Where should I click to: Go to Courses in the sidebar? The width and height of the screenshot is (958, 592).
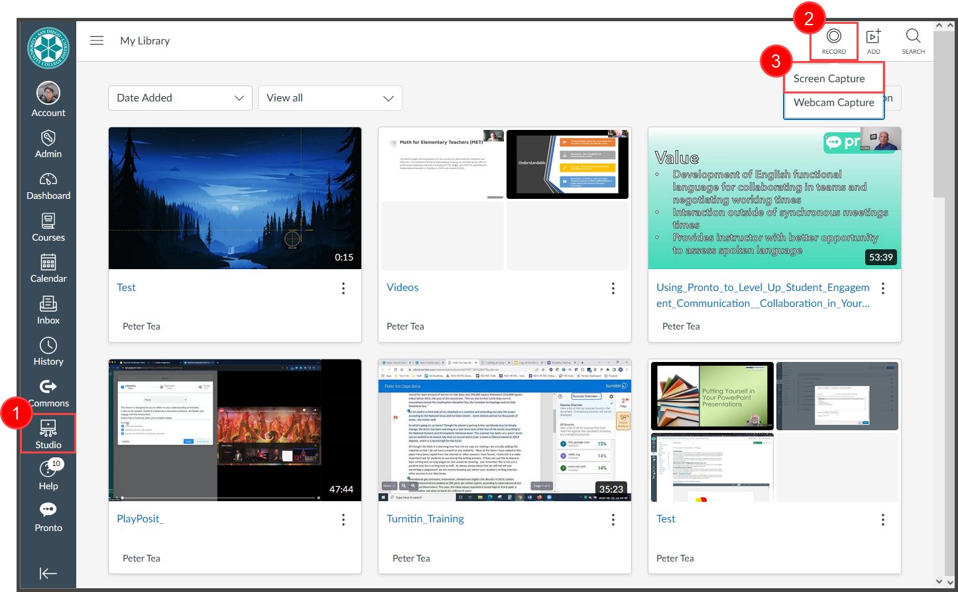click(x=48, y=227)
